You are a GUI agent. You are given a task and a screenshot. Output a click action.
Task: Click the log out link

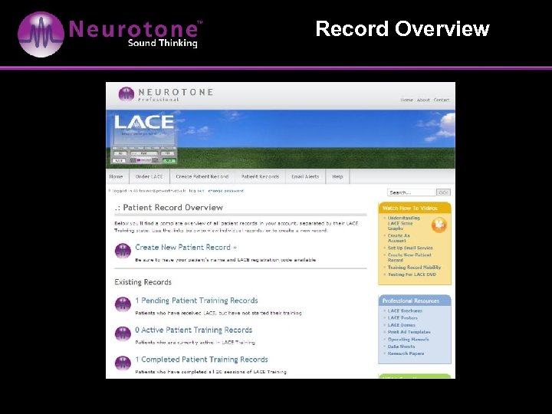tap(196, 191)
